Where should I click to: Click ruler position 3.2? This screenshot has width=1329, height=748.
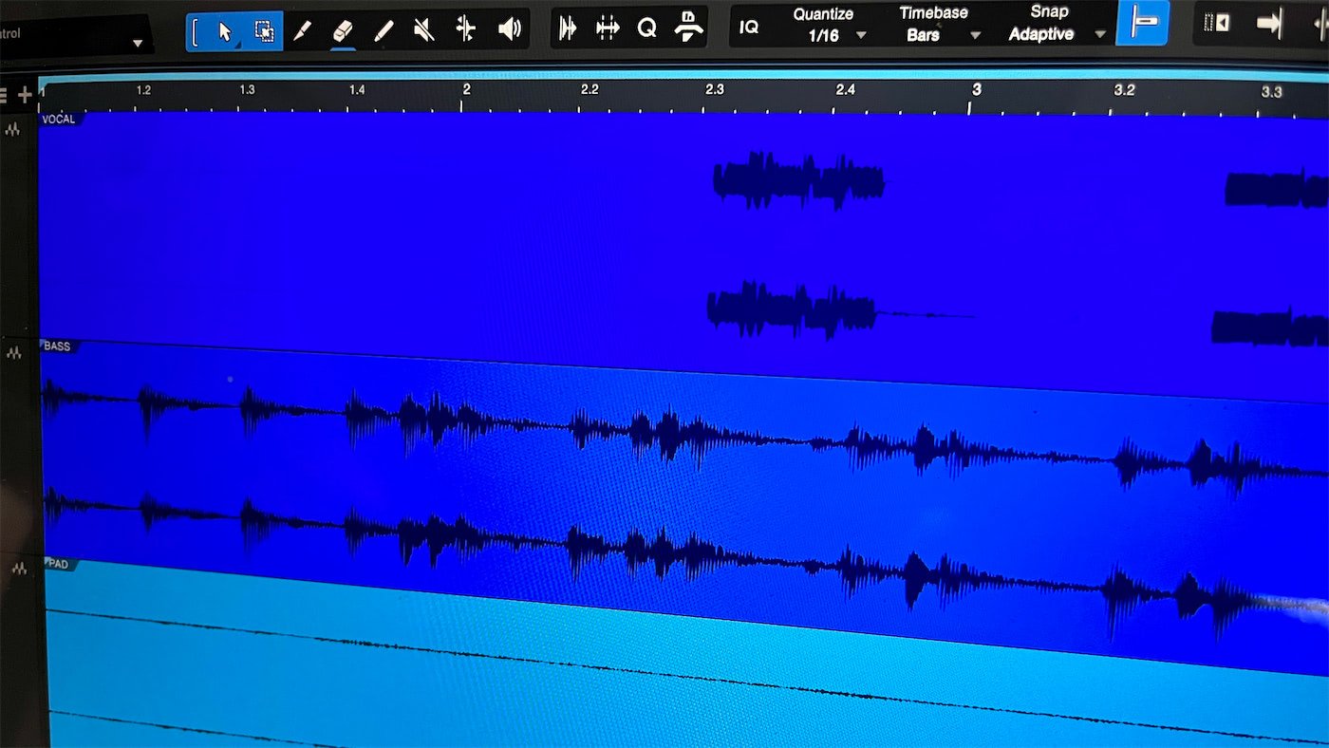[1124, 90]
